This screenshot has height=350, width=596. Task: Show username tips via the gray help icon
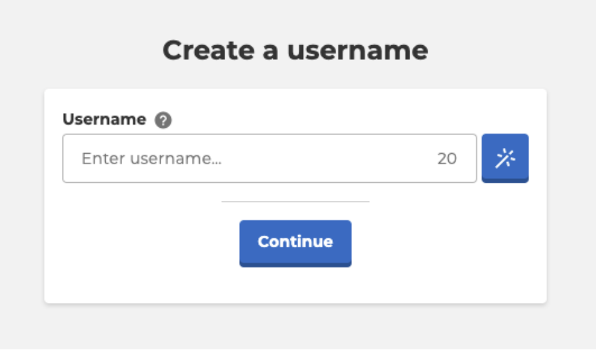pos(163,120)
